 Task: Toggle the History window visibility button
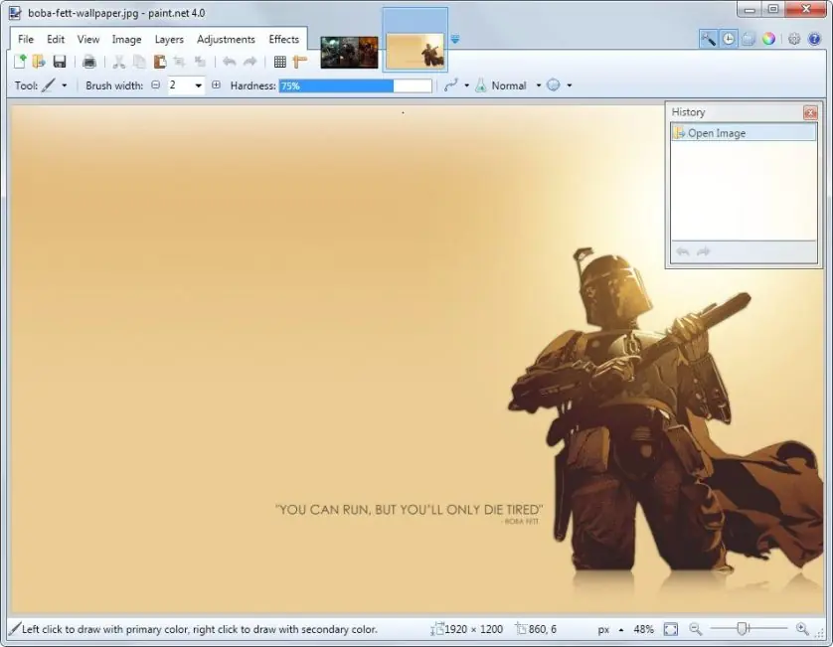(x=729, y=39)
